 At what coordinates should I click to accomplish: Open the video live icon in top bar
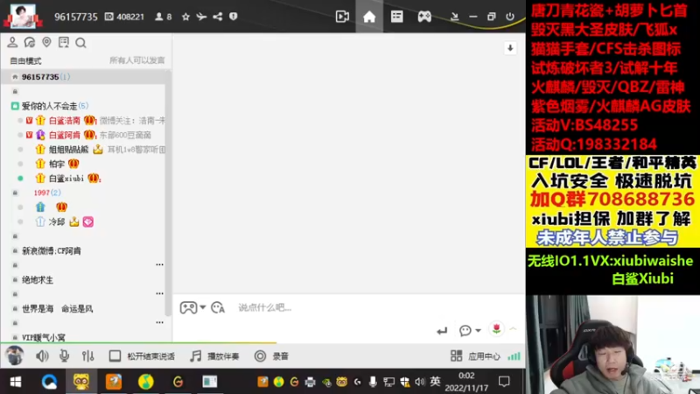[x=342, y=17]
